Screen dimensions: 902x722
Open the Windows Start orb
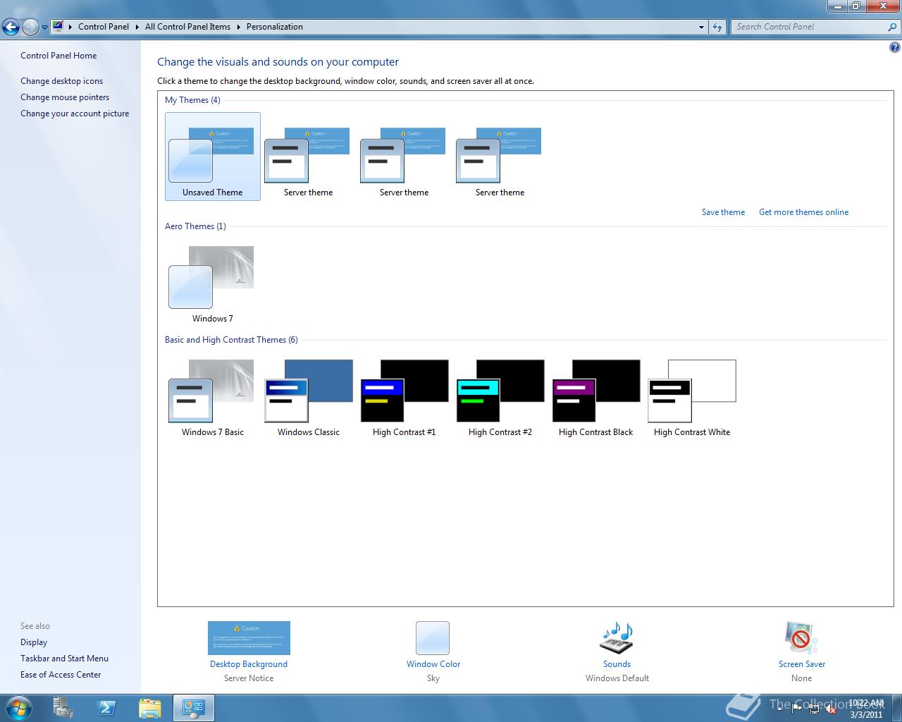(19, 708)
